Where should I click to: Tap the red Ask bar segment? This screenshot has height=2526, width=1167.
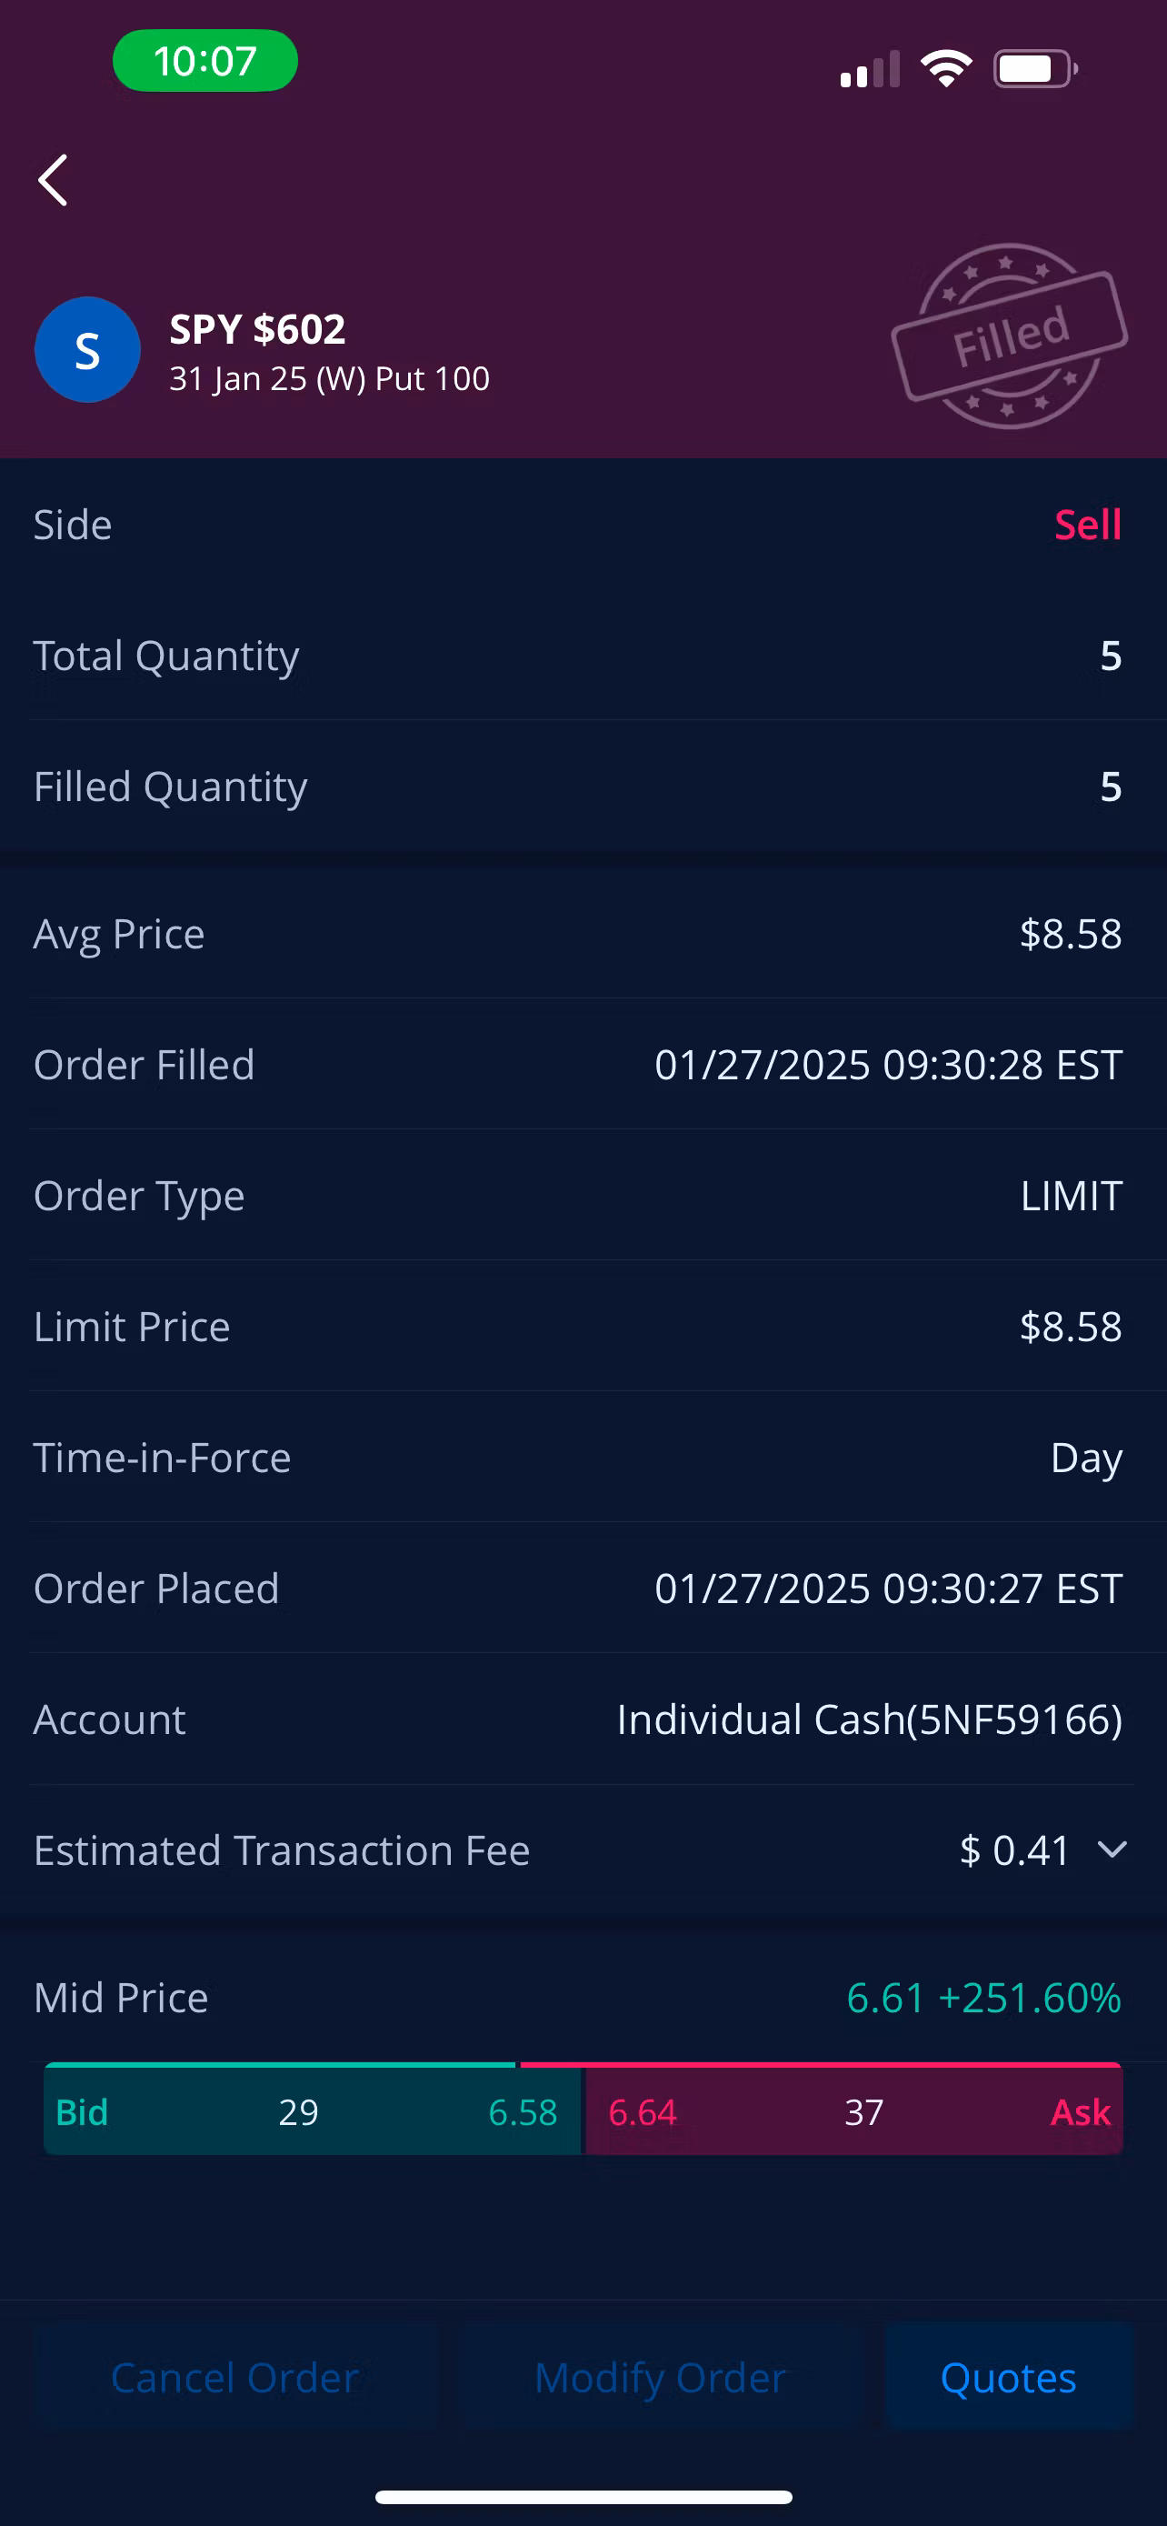pos(853,2111)
